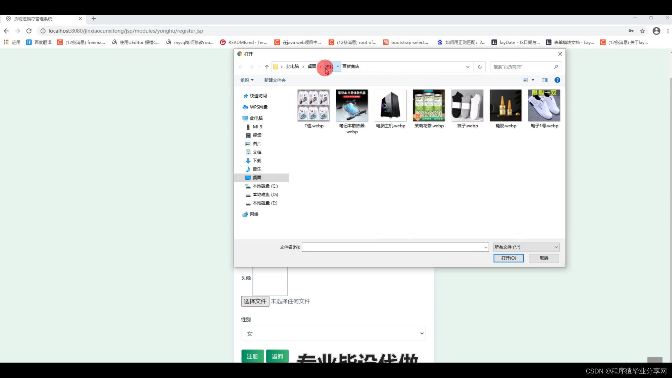This screenshot has width=672, height=378.
Task: Click the 文件名 input field
Action: click(x=392, y=247)
